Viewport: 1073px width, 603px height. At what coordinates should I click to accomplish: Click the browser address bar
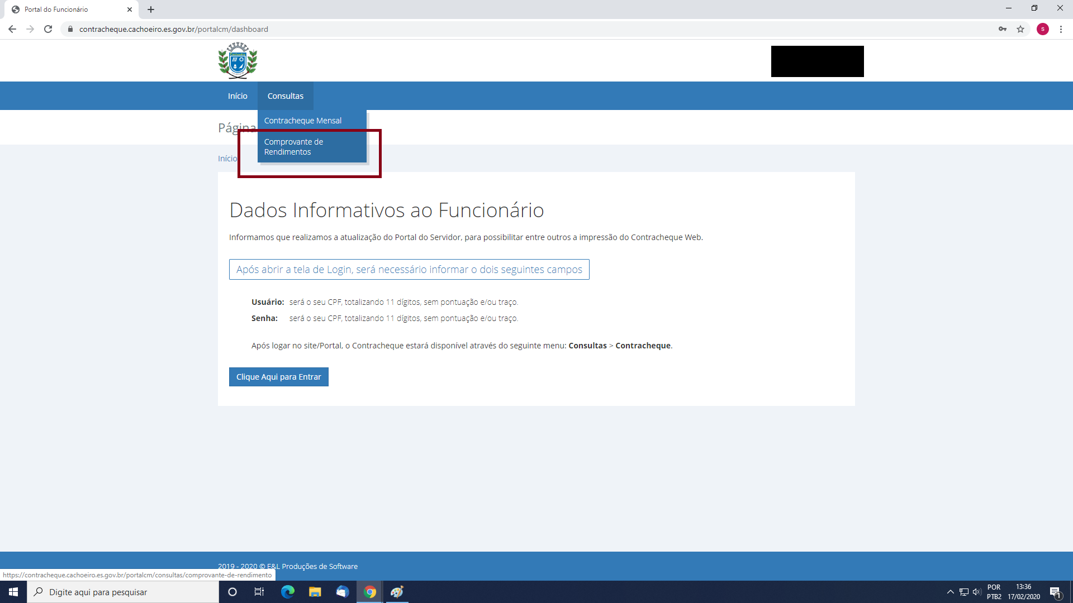tap(447, 29)
